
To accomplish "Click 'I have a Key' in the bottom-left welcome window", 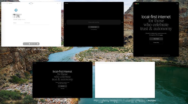I will 62,89.
